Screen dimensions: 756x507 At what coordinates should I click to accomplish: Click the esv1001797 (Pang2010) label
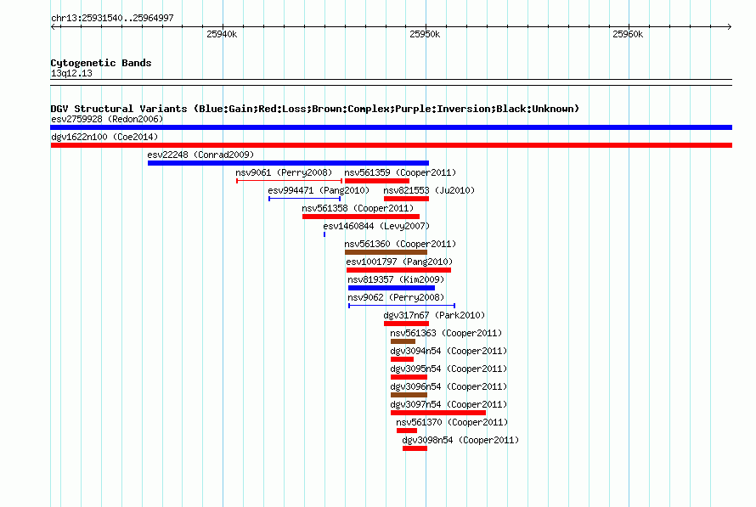(399, 262)
